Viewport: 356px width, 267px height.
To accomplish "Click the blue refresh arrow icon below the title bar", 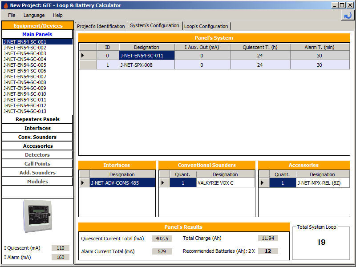I will click(348, 15).
